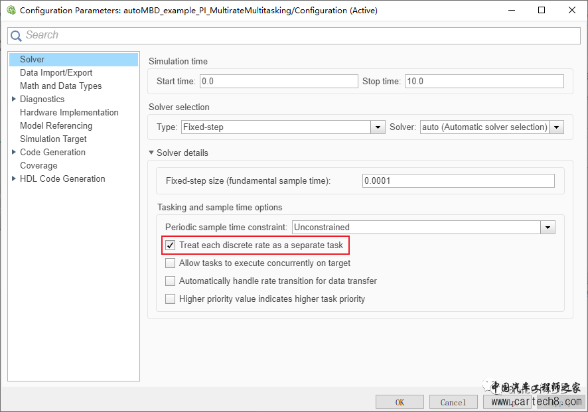Expand the Diagnostics tree node
This screenshot has width=588, height=412.
tap(14, 99)
